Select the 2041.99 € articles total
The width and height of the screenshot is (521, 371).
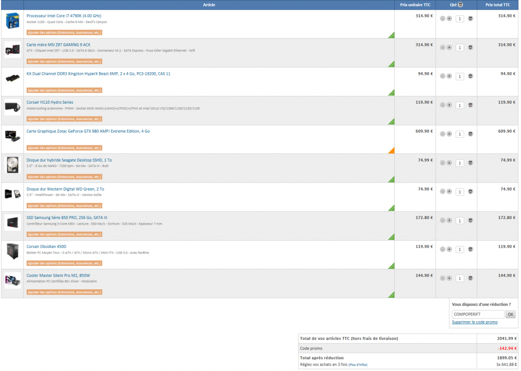pos(507,338)
